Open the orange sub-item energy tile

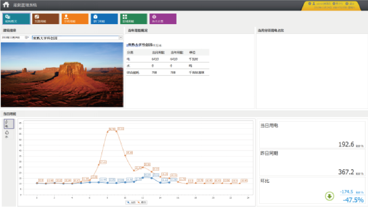coord(75,19)
